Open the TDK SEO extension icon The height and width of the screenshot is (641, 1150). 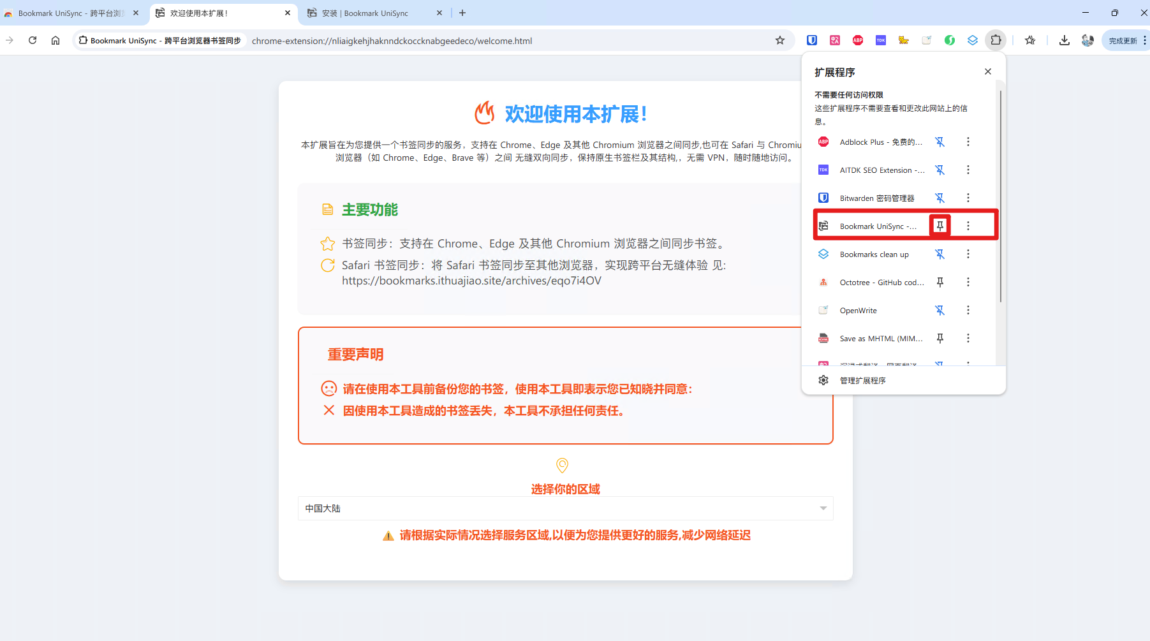coord(880,40)
